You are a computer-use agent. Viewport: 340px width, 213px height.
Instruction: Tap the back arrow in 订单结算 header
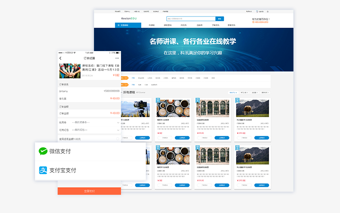point(61,58)
